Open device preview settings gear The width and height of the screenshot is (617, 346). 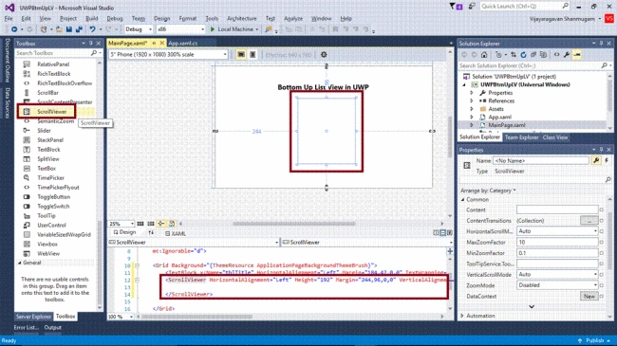point(324,55)
